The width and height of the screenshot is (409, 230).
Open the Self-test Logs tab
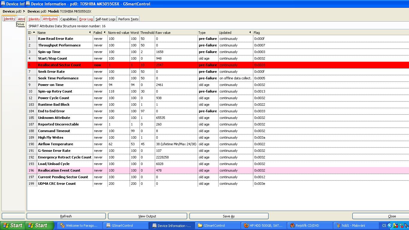point(105,19)
